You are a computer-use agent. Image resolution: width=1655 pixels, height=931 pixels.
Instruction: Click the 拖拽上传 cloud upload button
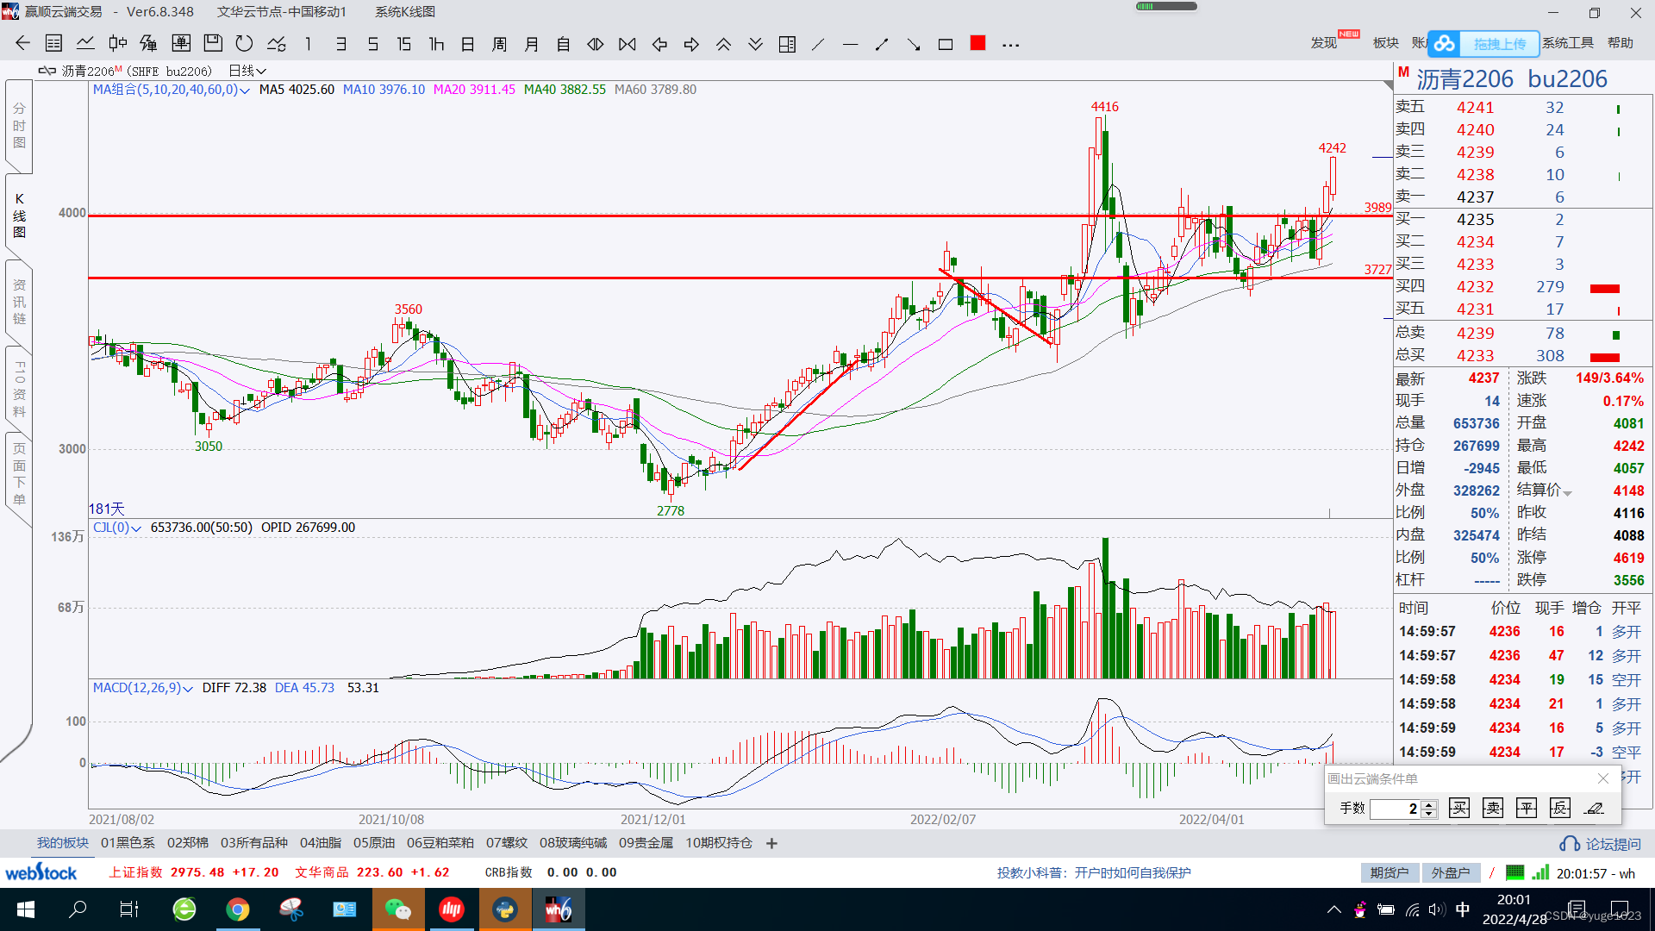coord(1483,43)
